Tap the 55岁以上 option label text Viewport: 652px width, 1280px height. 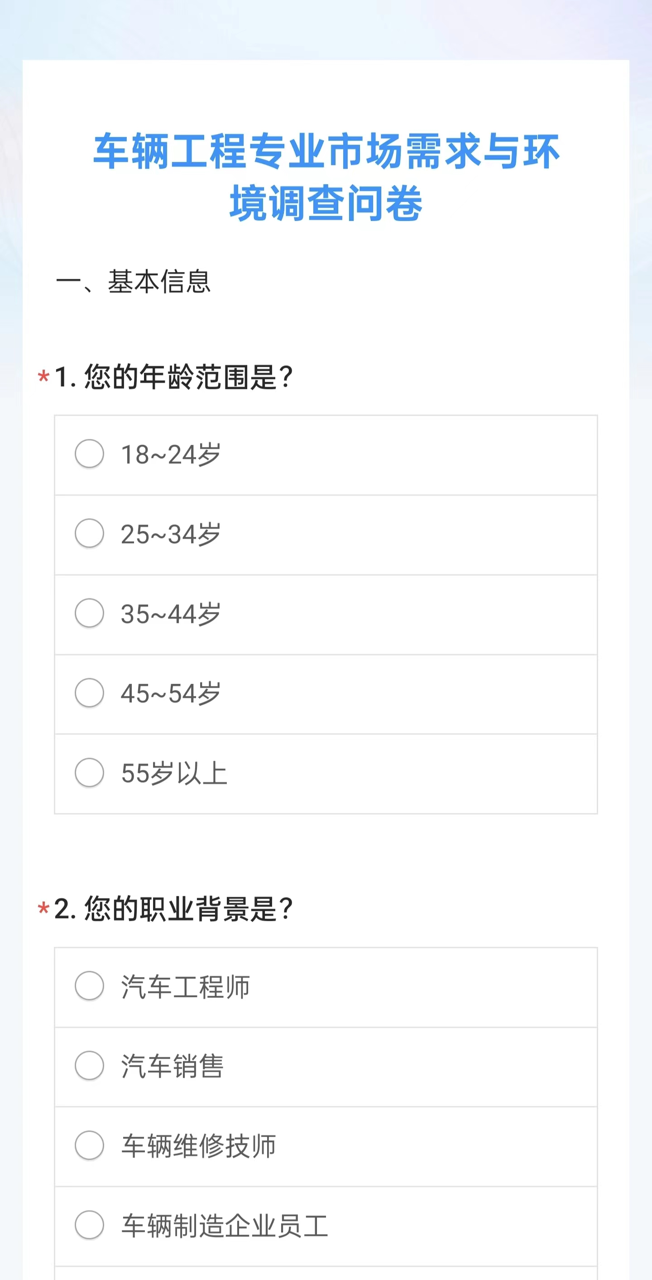tap(174, 774)
